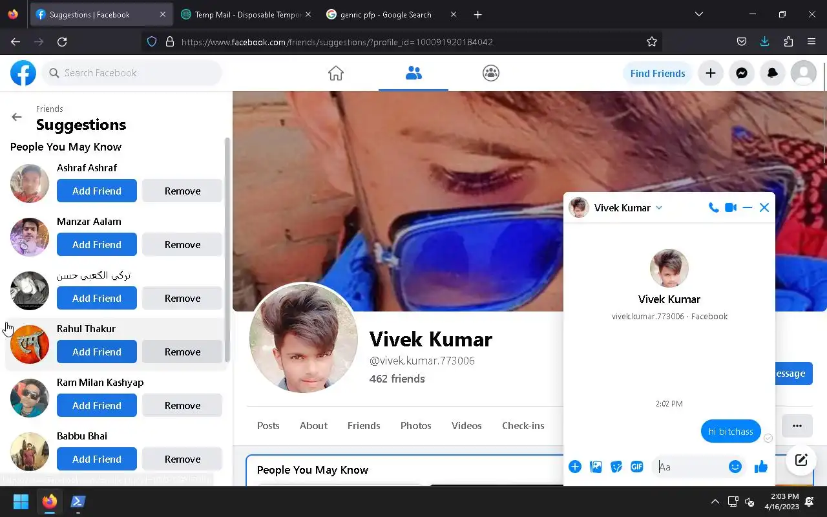
Task: Open Manzar Aalam's profile picture
Action: (30, 237)
